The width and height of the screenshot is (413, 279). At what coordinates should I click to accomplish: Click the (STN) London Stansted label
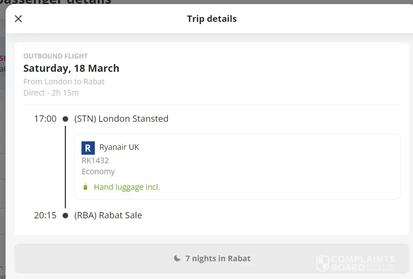[121, 119]
